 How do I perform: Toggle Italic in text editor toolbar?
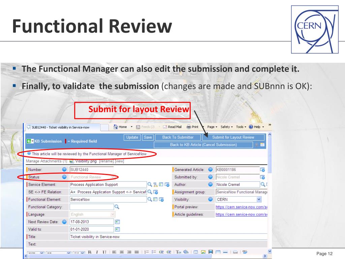point(97,252)
